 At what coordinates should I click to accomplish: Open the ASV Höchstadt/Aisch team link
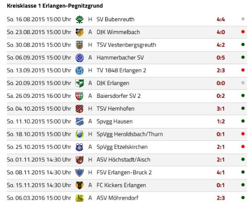[124, 160]
